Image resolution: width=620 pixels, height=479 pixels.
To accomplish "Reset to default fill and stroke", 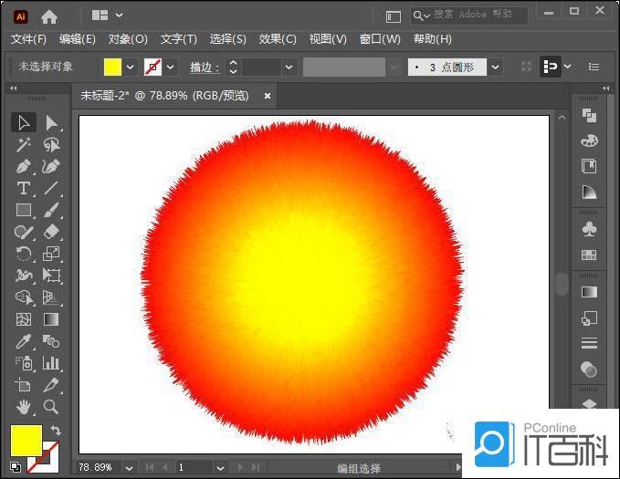I will [x=16, y=467].
